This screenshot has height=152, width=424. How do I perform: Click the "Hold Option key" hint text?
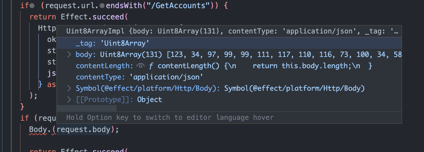[170, 118]
